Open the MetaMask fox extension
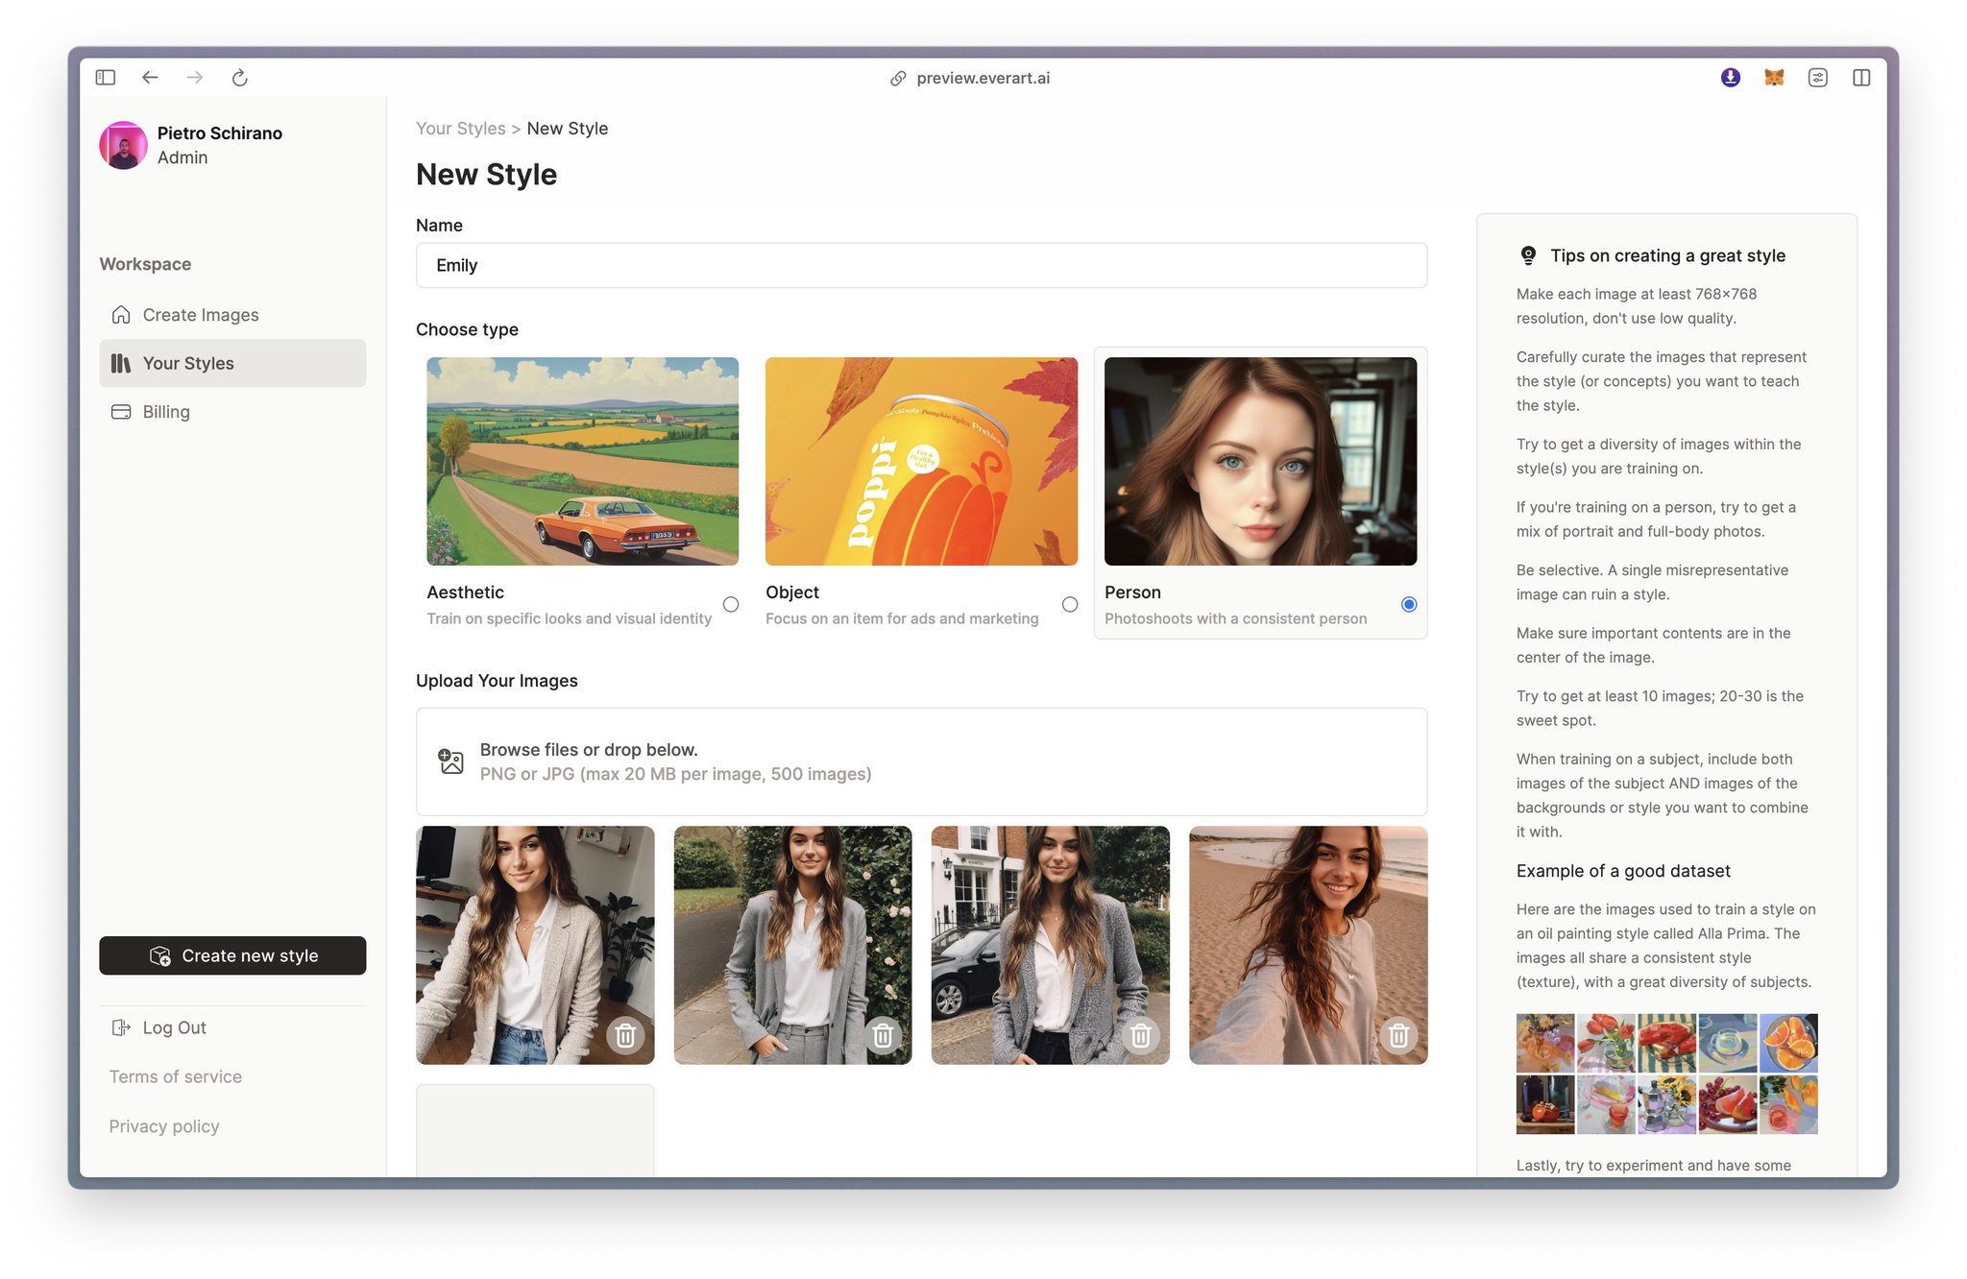 1774,78
